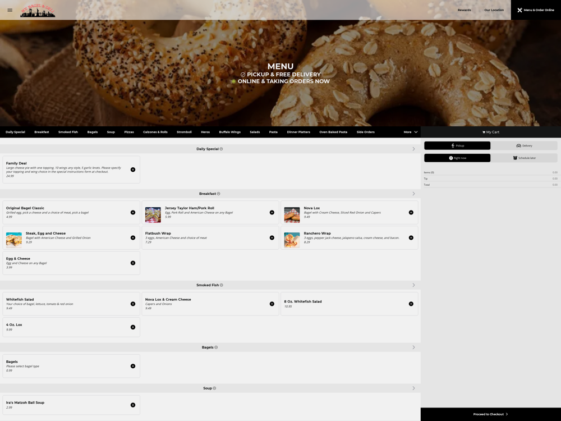Add Ranchero Wrap plus icon

(x=411, y=237)
